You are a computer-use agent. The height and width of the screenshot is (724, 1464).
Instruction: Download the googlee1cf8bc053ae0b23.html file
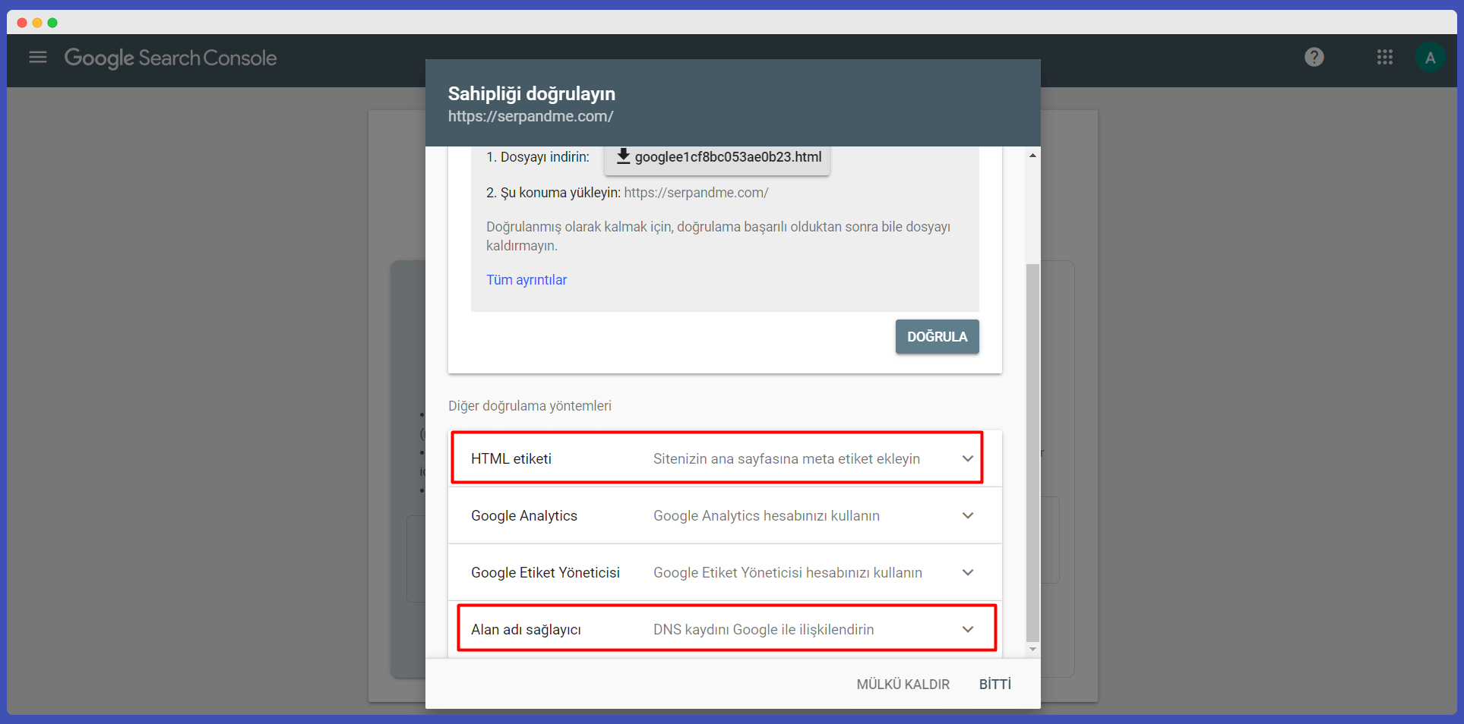coord(717,157)
